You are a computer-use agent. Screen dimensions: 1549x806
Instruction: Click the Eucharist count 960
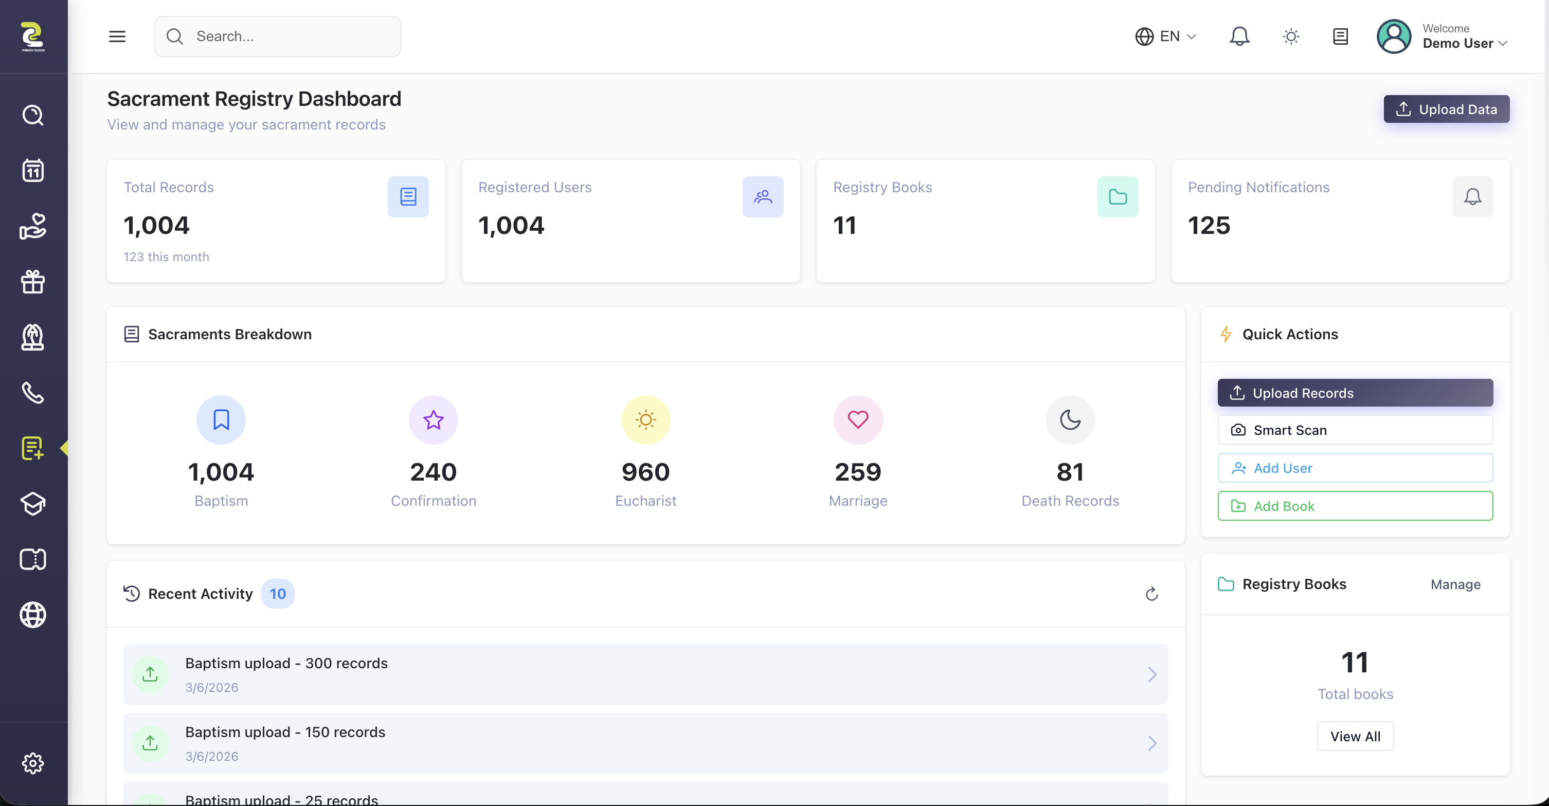click(x=645, y=472)
